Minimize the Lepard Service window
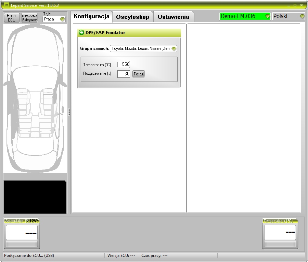308x262 pixels. [288, 5]
